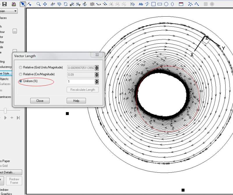Select the rectangle drawing tool
Screen dimensions: 233x195
pyautogui.click(x=160, y=4)
